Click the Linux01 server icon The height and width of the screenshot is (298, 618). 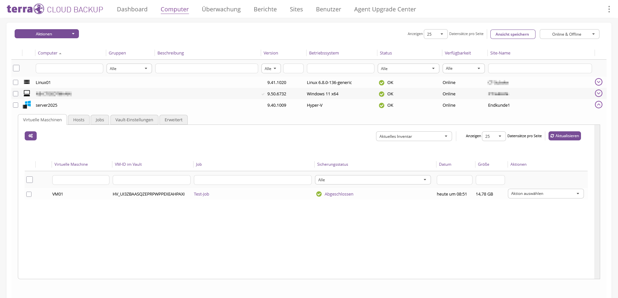tap(27, 82)
